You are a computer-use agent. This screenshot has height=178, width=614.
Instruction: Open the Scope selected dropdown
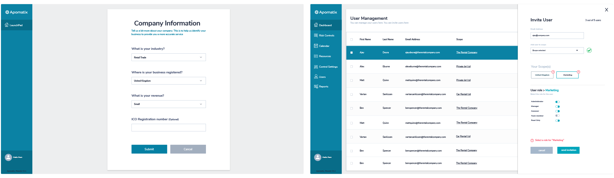click(x=557, y=50)
